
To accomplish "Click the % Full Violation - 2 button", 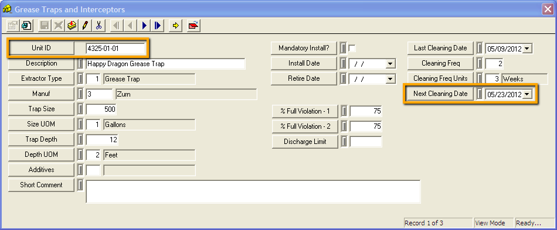I will coord(305,126).
